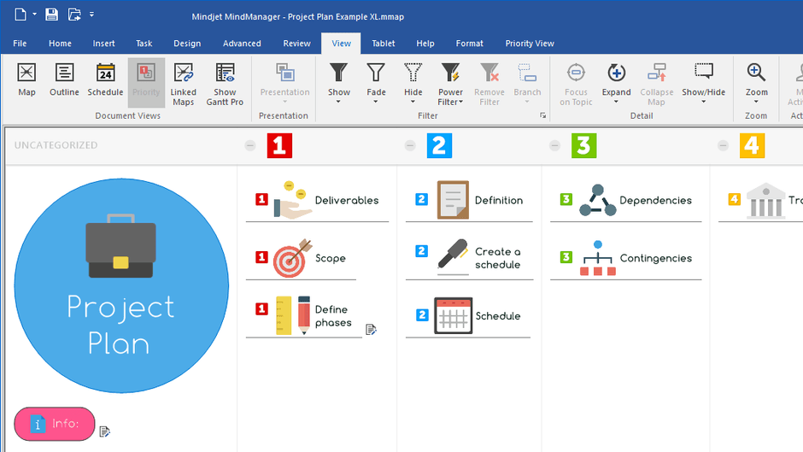Toggle the Priority view button
803x452 pixels.
(146, 79)
